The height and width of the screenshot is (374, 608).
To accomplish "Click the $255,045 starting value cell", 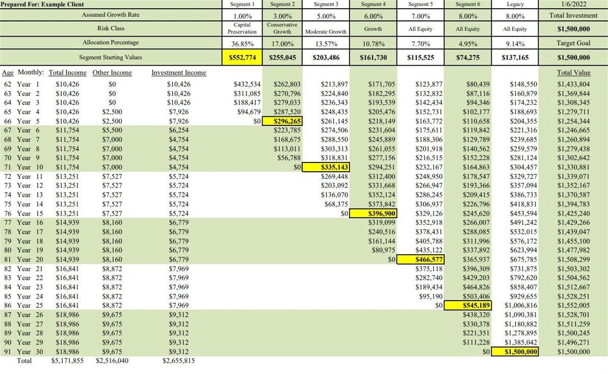I will (x=282, y=58).
